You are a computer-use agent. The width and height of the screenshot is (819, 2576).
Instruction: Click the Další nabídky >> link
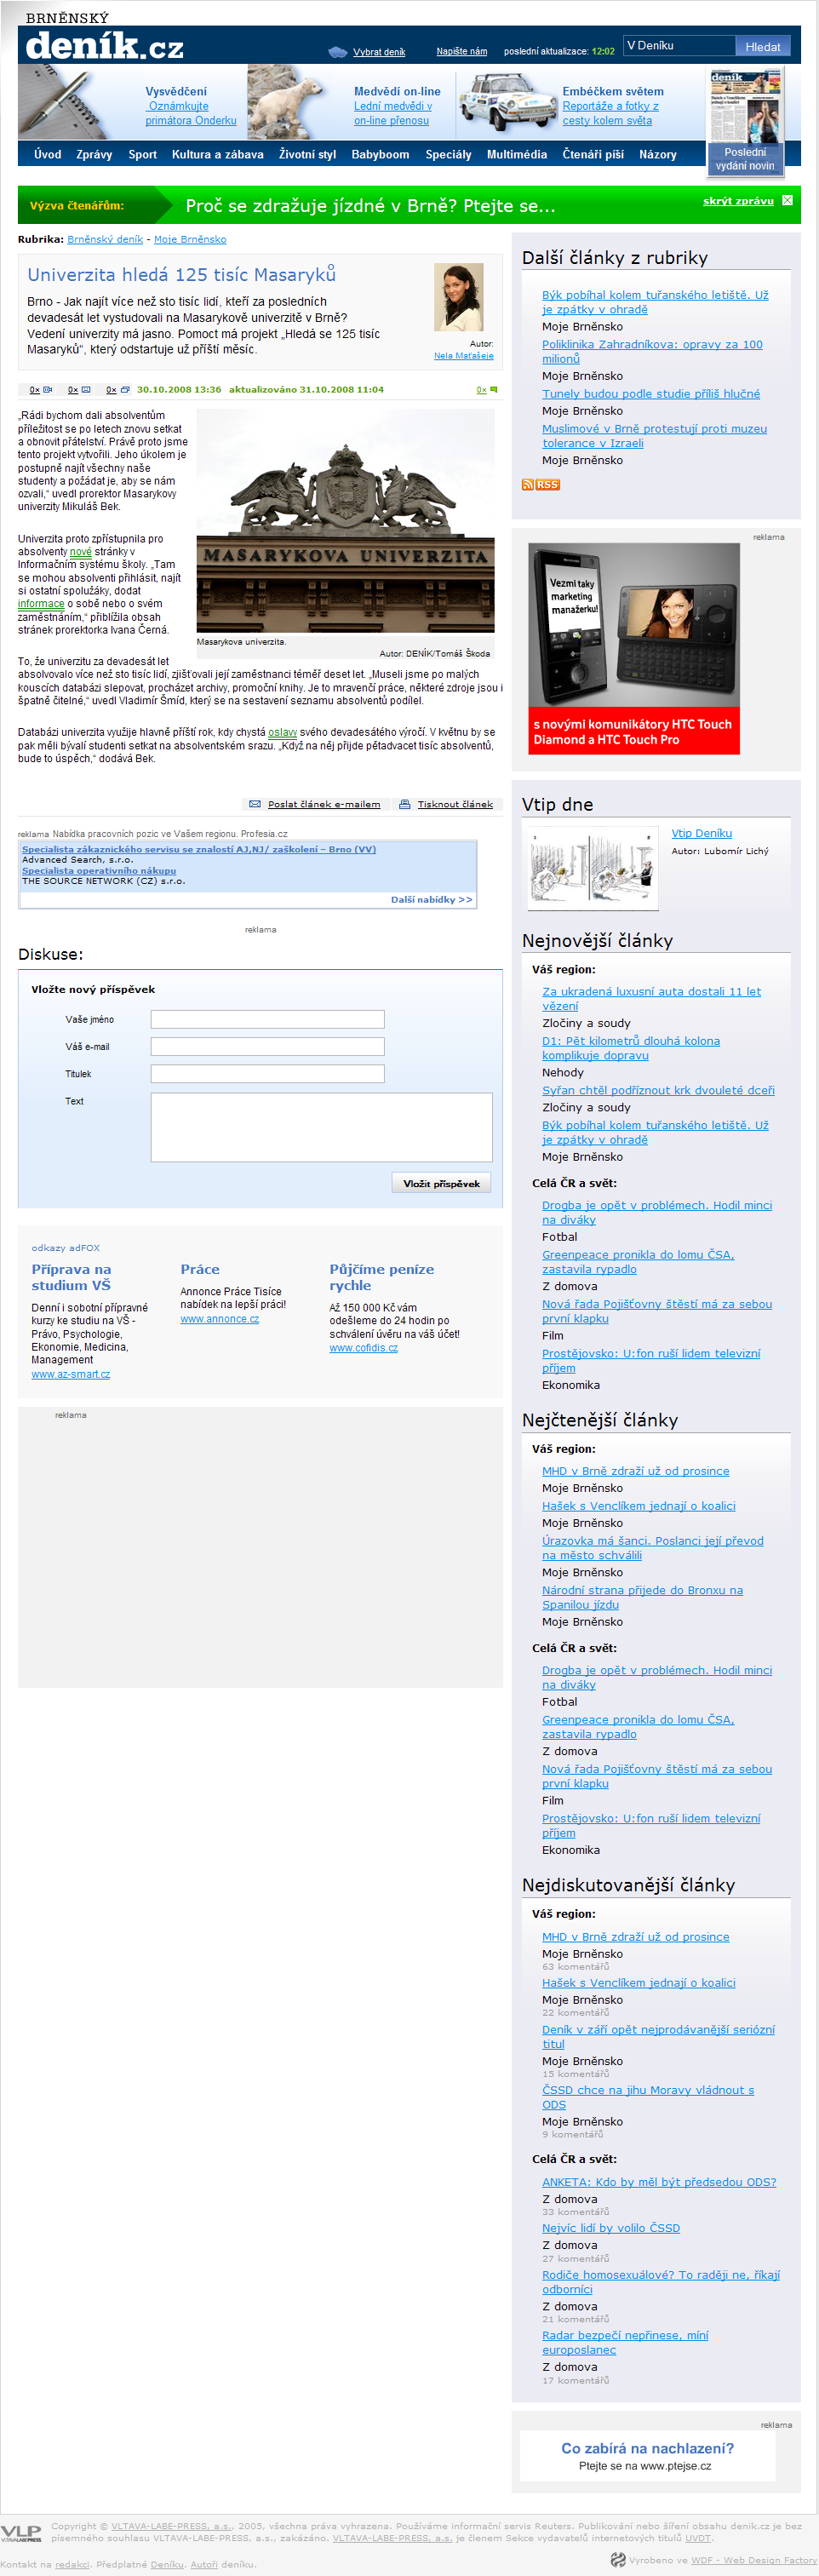(x=431, y=900)
